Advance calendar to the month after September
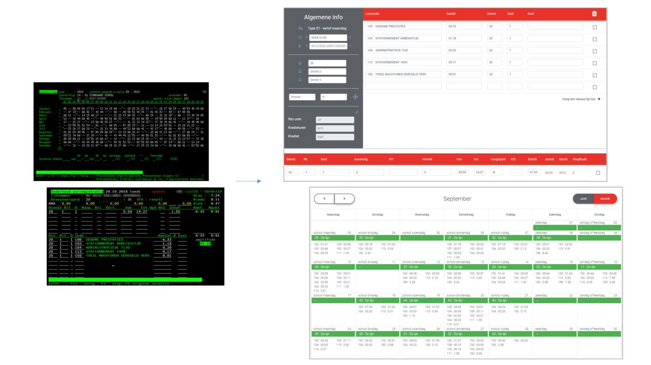This screenshot has width=651, height=365. point(344,198)
